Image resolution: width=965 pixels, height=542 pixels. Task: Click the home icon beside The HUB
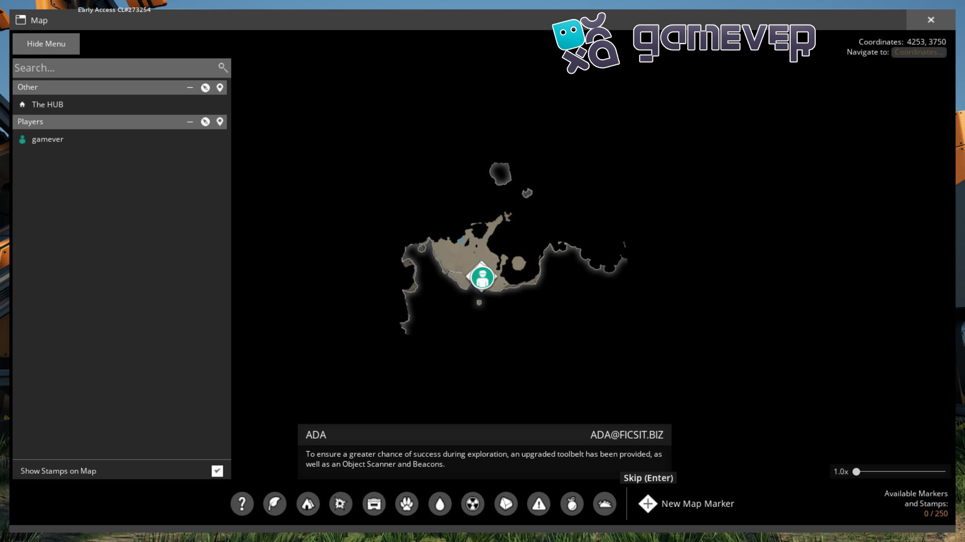(x=22, y=104)
